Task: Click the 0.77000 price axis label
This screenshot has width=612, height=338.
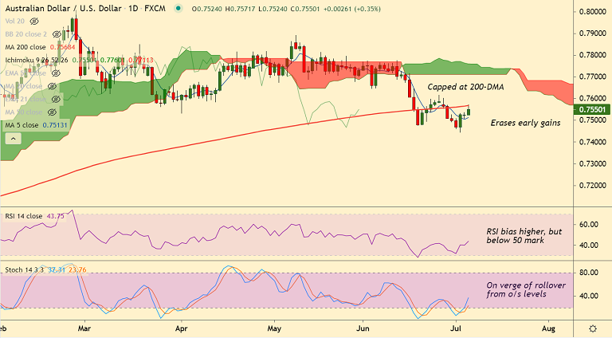Action: (593, 77)
